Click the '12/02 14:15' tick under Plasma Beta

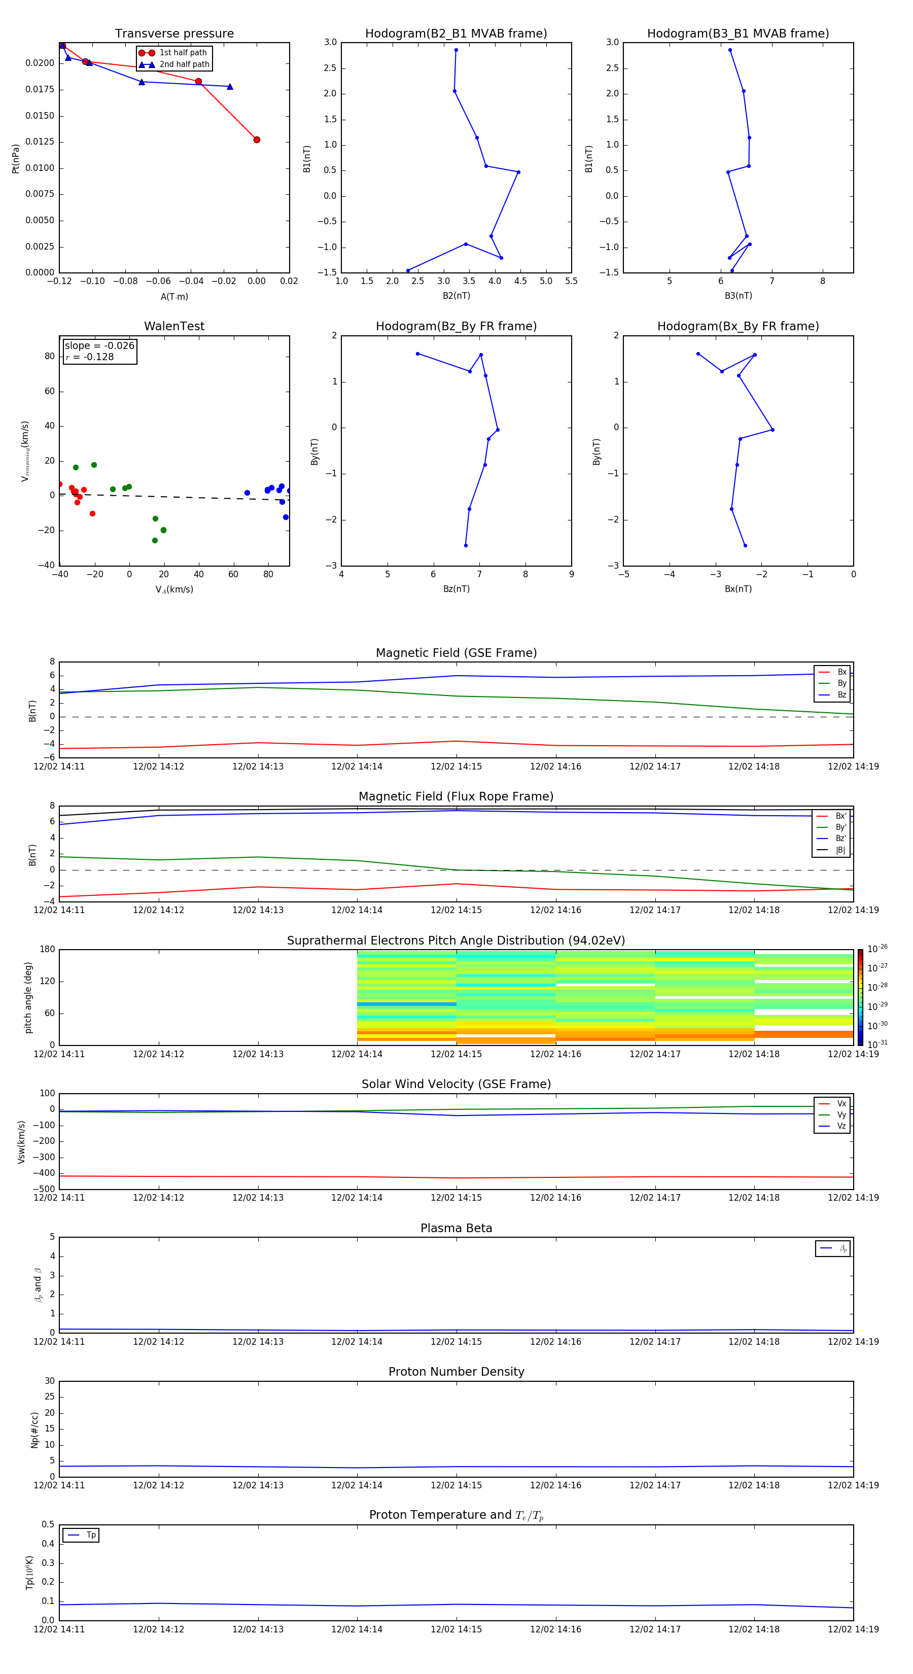click(456, 1342)
